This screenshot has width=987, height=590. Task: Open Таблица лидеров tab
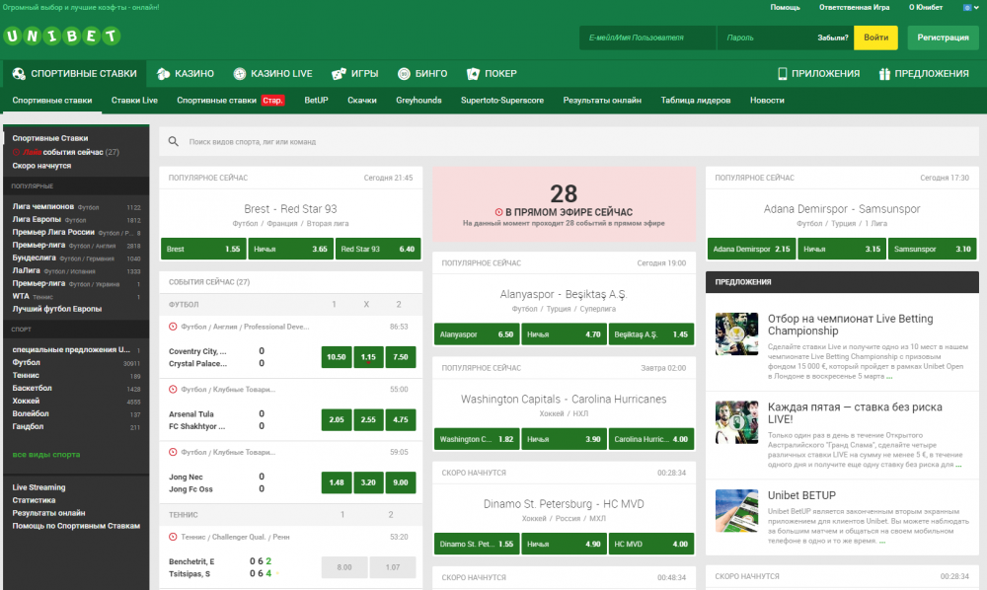pyautogui.click(x=696, y=100)
